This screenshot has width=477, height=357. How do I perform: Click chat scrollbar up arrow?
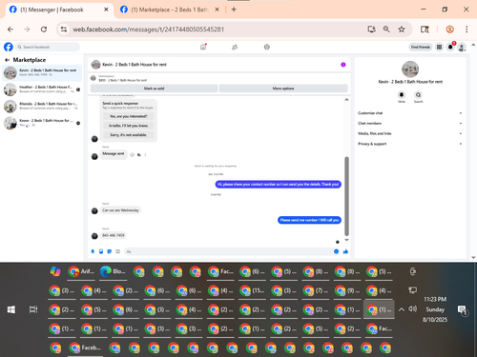tap(346, 100)
